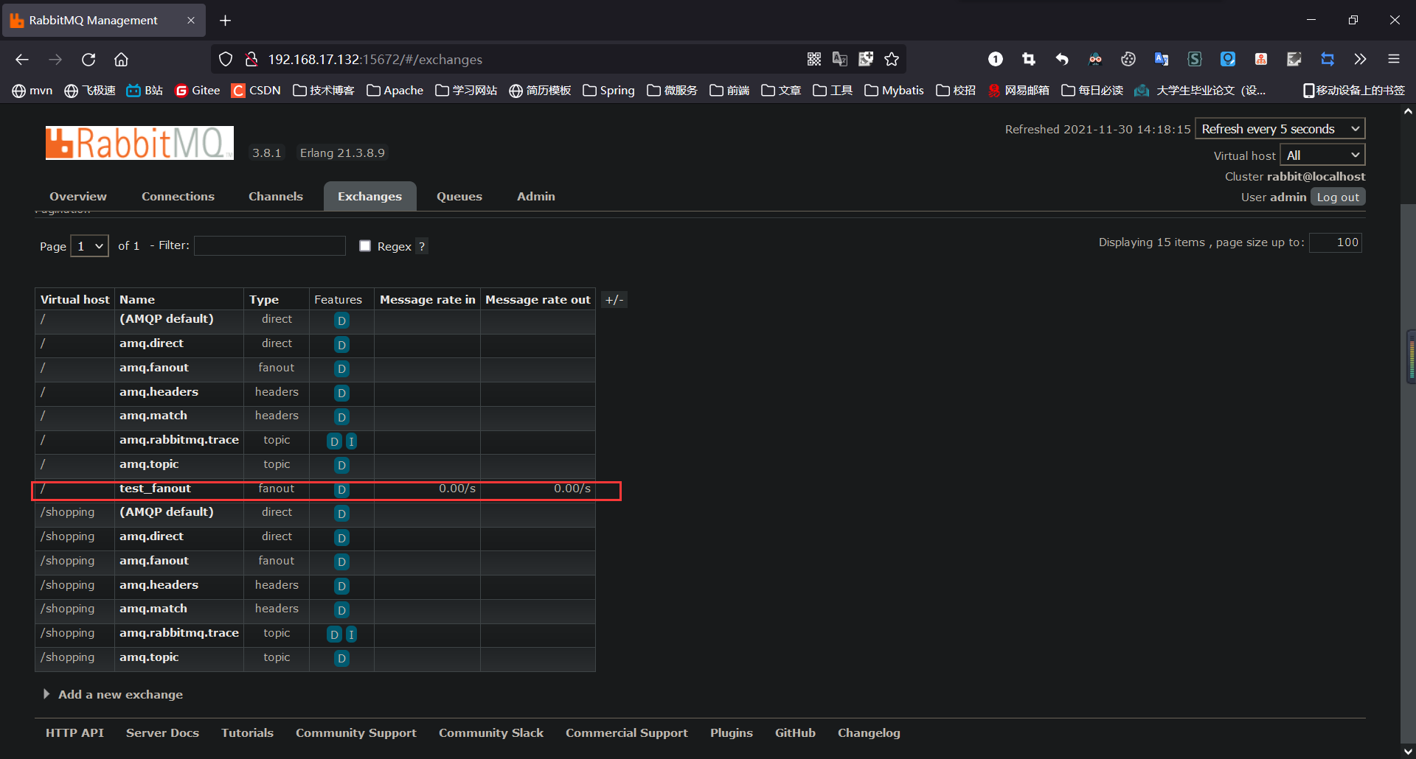1416x759 pixels.
Task: Click the I badge on /shopping amq.rabbitmq.trace
Action: [x=351, y=634]
